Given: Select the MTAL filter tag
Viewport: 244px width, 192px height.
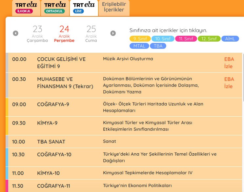Looking at the screenshot, I should tap(139, 46).
